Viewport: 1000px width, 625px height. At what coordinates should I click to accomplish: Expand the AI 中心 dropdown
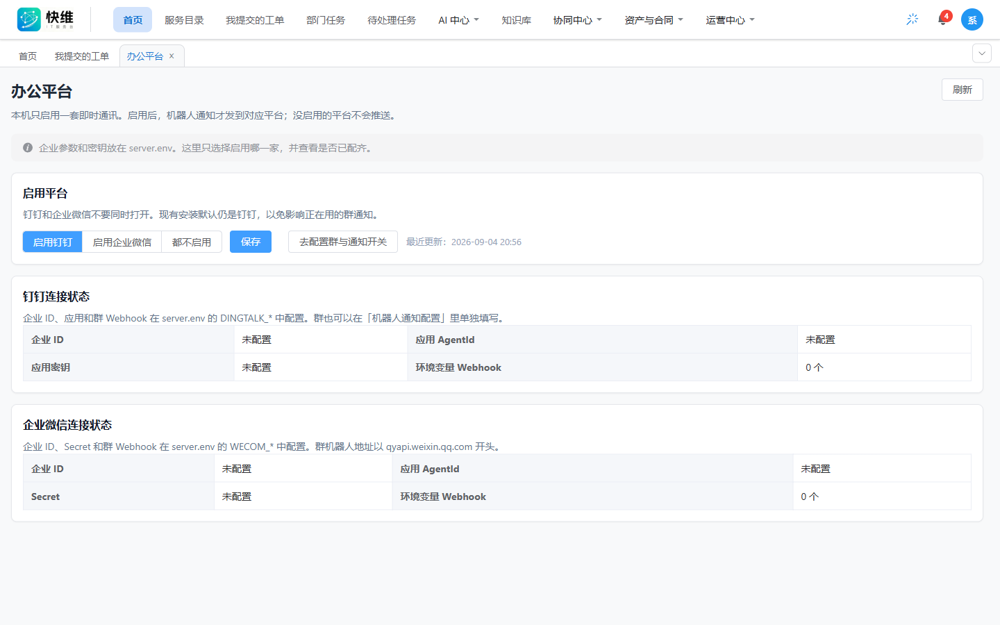458,20
